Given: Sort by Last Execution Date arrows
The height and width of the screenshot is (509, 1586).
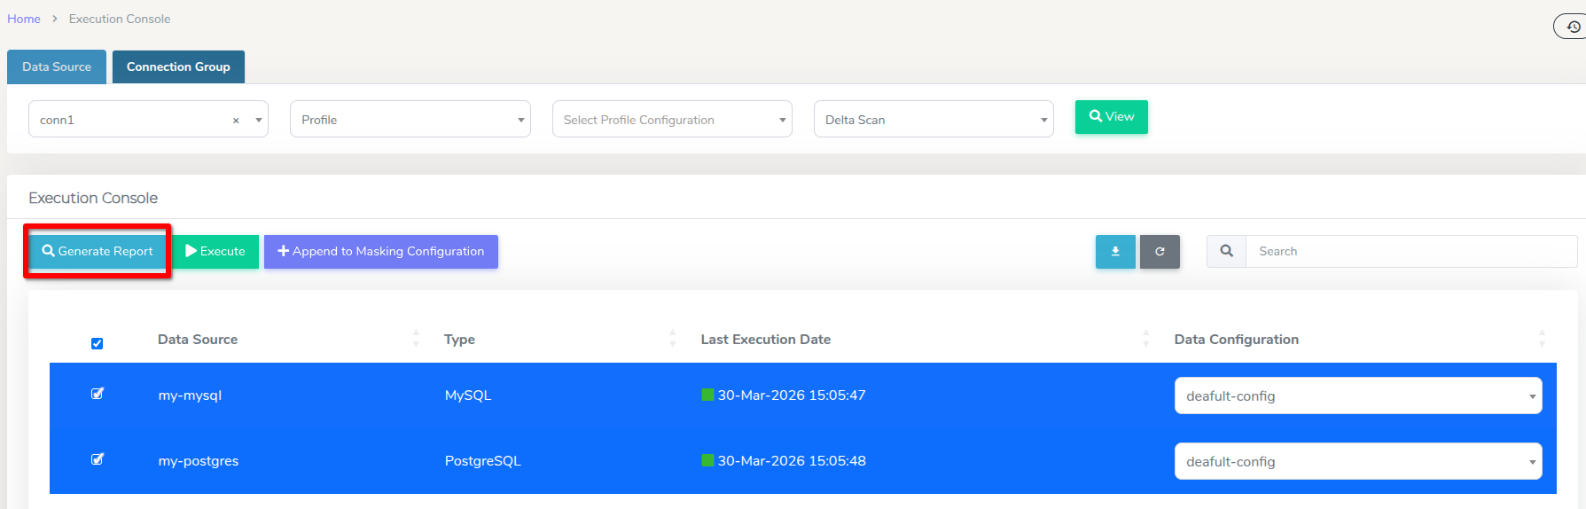Looking at the screenshot, I should click(x=1145, y=339).
